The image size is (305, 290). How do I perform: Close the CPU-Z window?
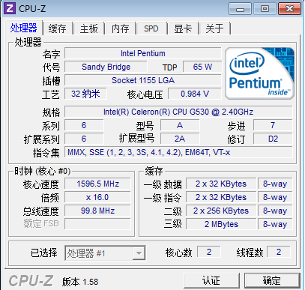coord(289,9)
